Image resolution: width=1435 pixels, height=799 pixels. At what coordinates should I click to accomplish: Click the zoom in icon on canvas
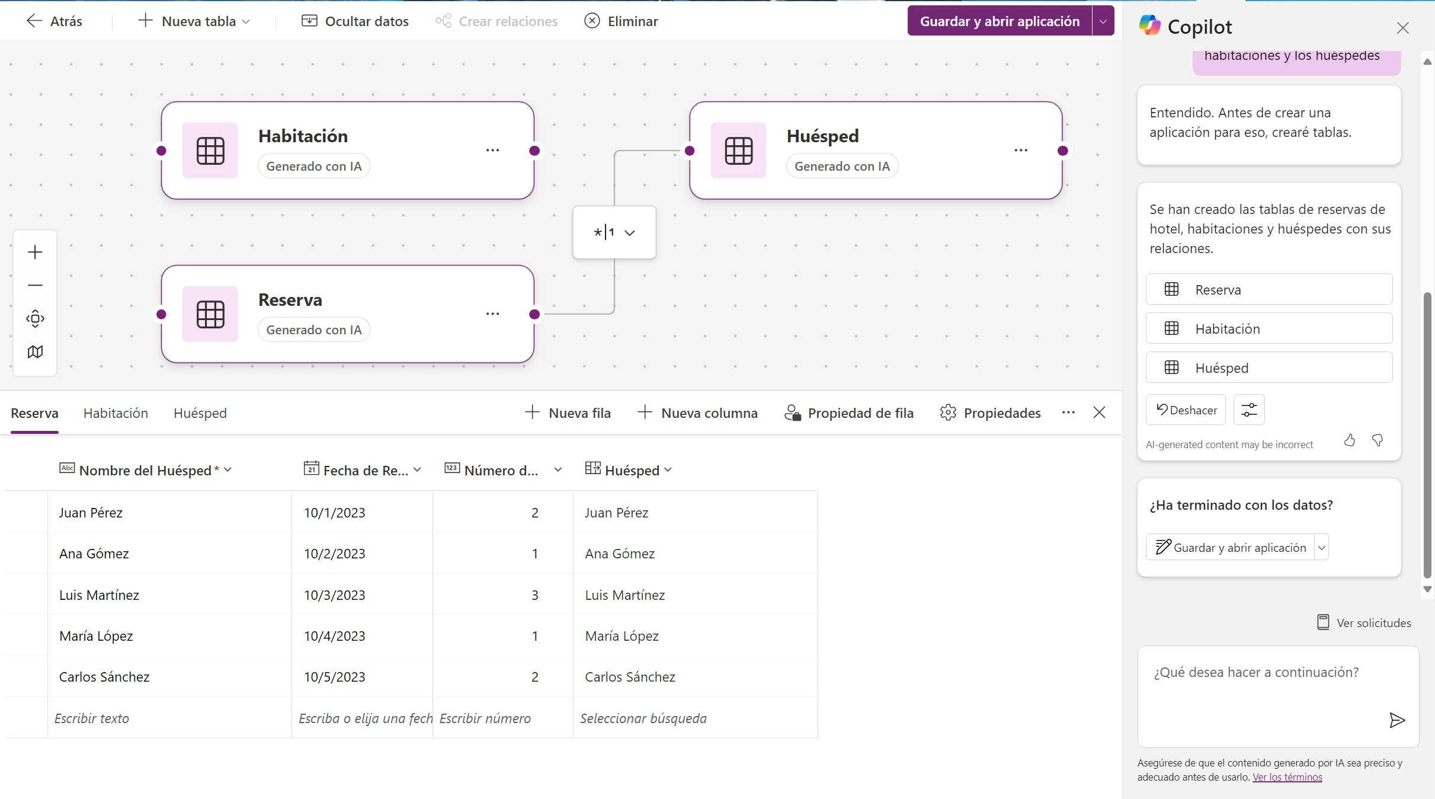coord(34,252)
